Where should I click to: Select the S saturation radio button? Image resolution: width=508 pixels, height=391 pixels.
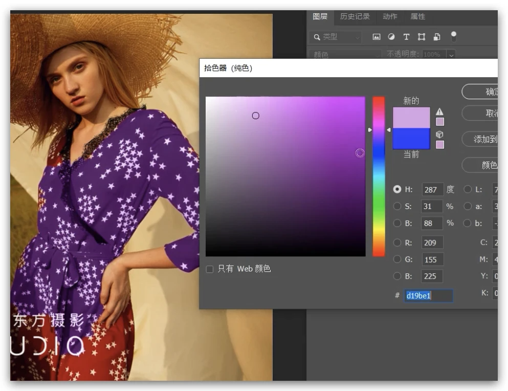[x=397, y=206]
